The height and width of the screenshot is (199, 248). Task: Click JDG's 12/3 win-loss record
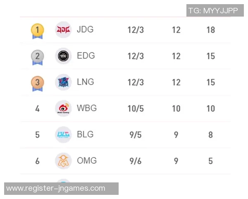click(x=136, y=30)
